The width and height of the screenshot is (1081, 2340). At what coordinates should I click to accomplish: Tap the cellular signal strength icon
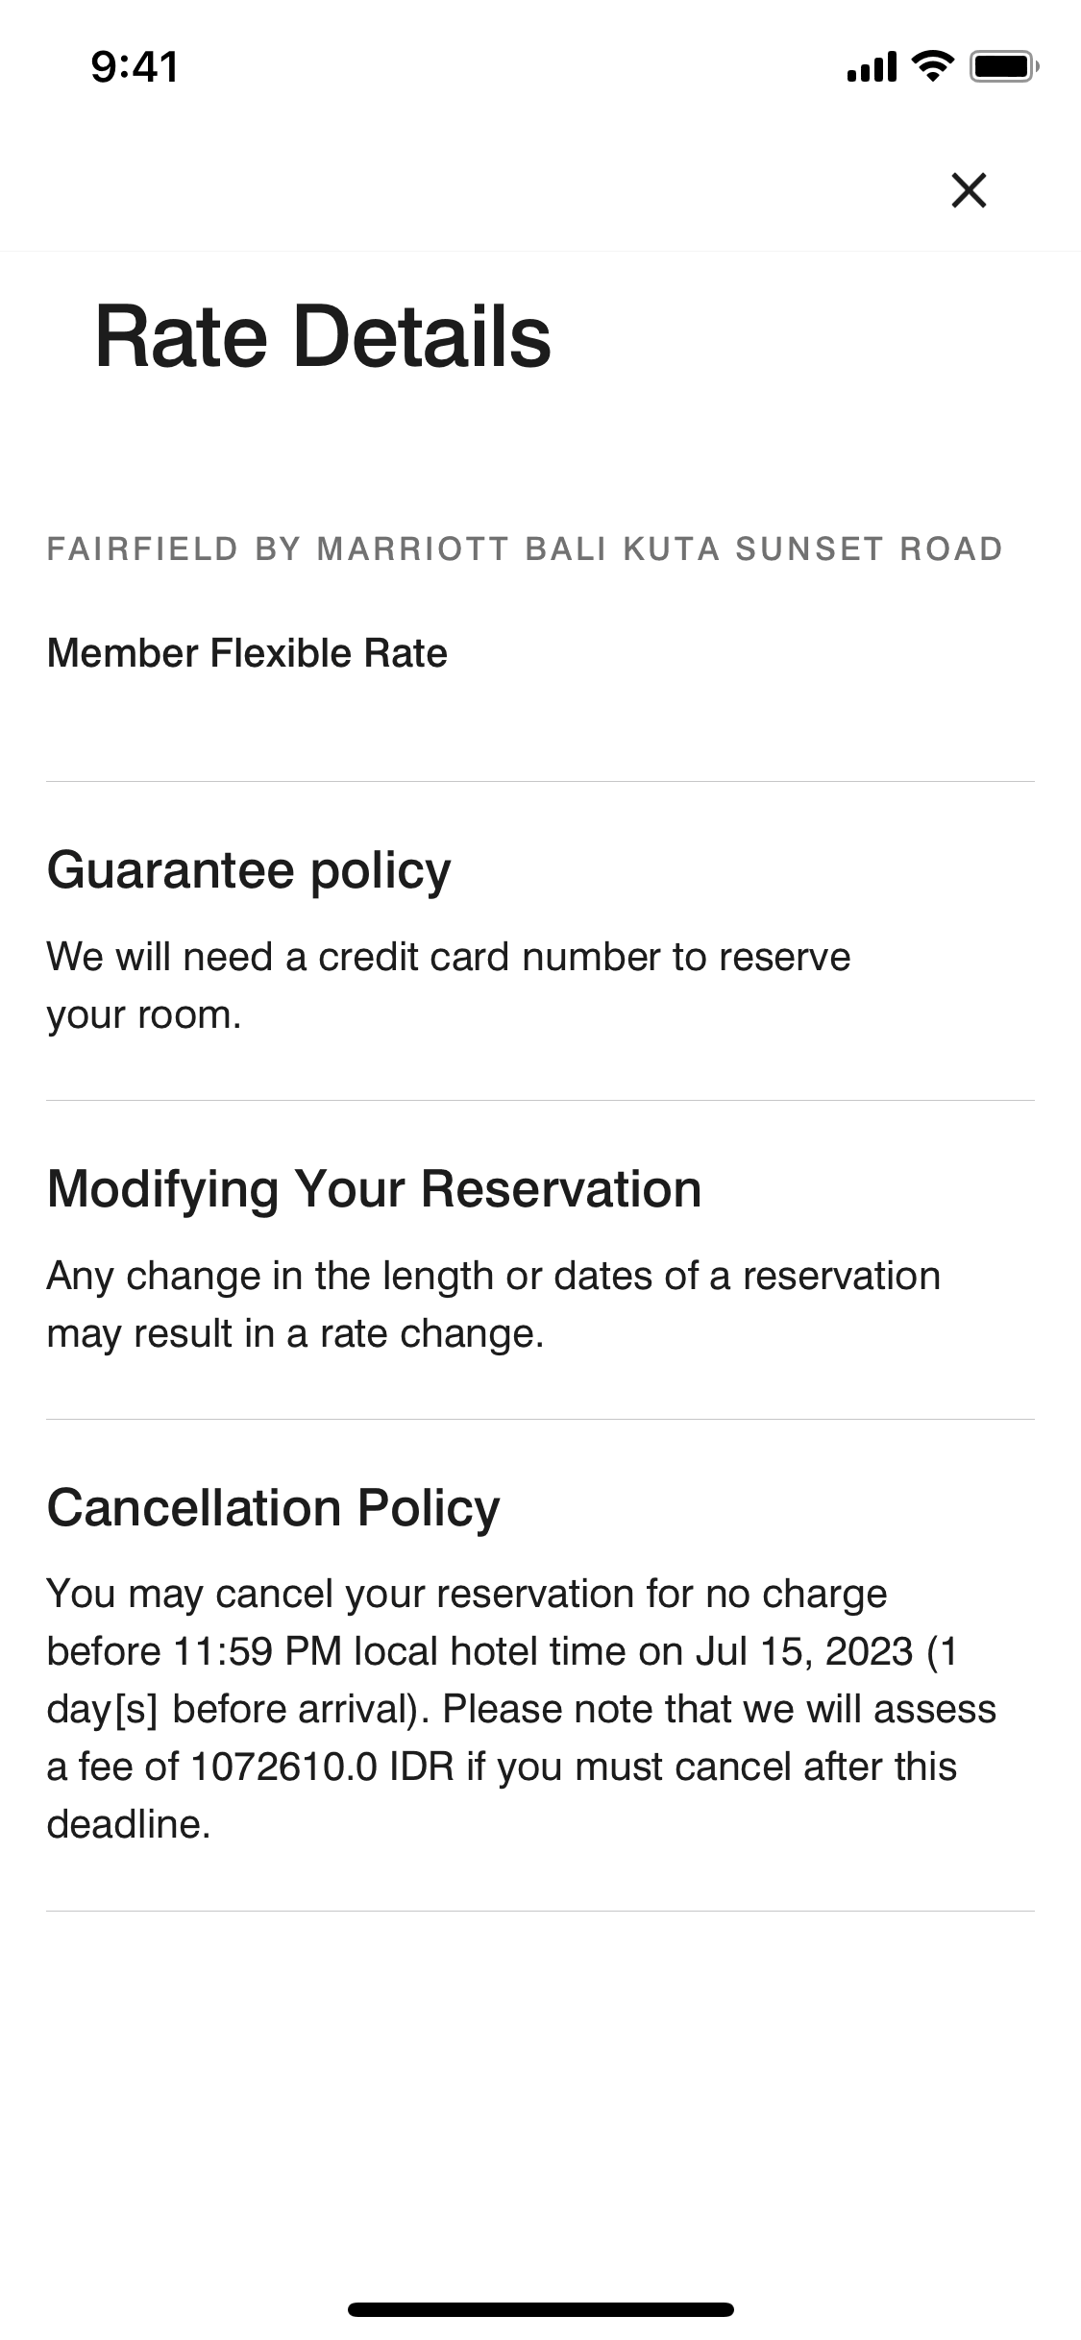coord(871,67)
